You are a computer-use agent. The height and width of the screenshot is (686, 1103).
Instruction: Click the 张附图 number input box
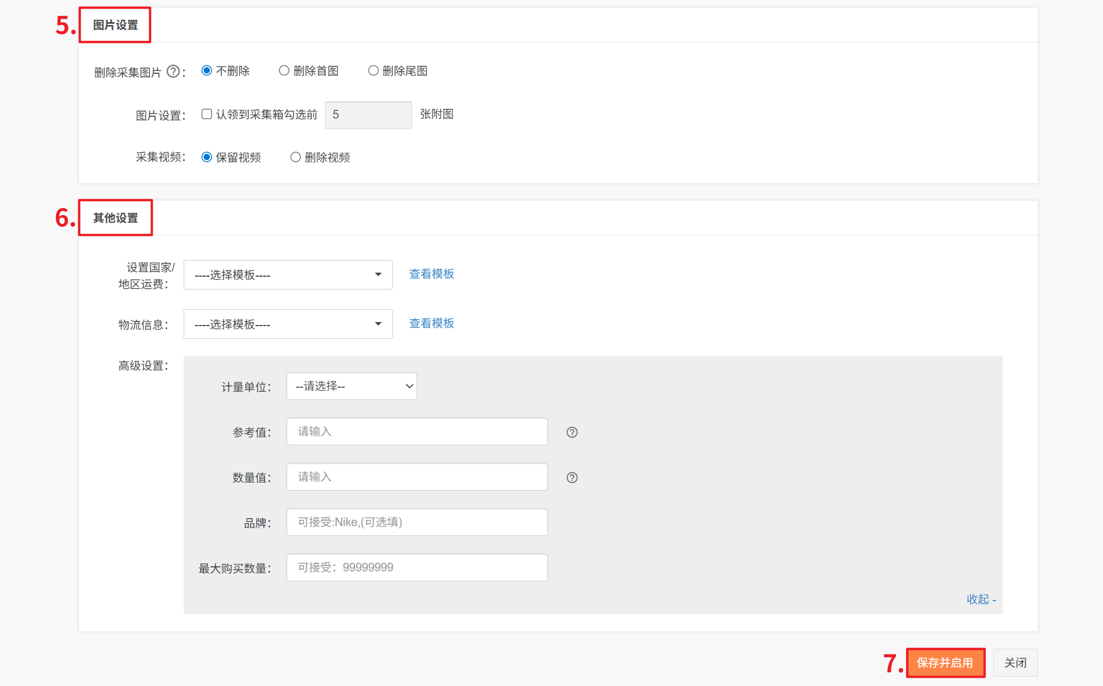tap(368, 115)
